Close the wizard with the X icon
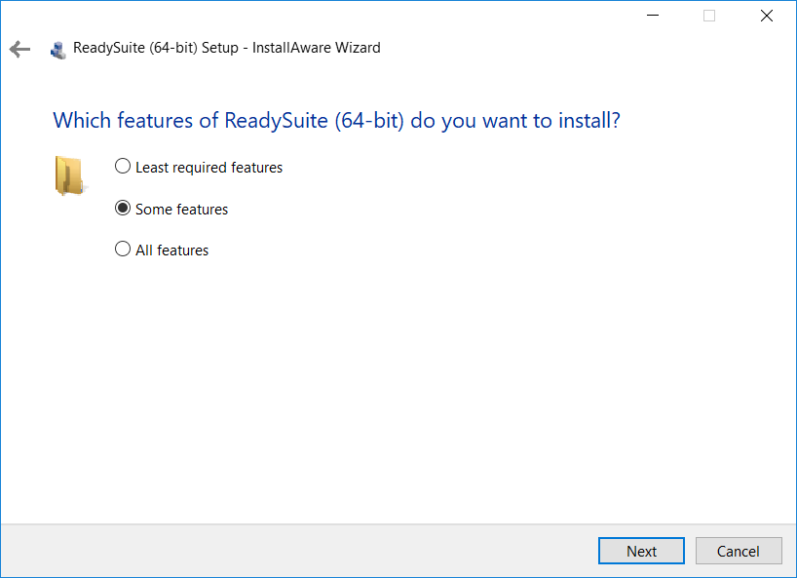The width and height of the screenshot is (797, 578). tap(767, 16)
